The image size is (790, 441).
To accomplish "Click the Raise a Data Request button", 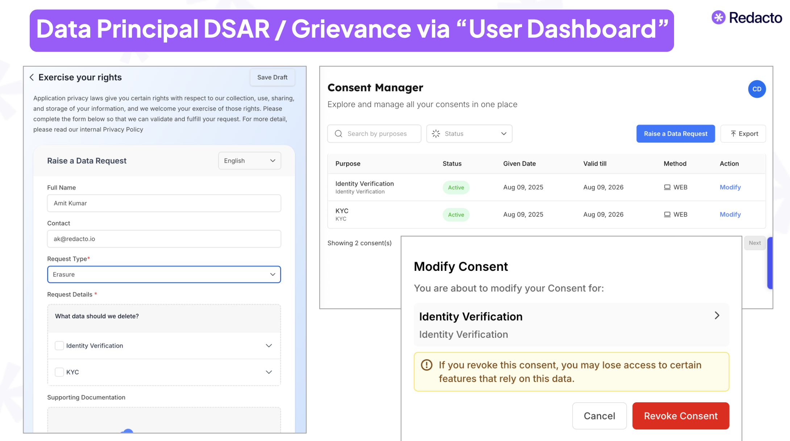I will click(x=675, y=134).
